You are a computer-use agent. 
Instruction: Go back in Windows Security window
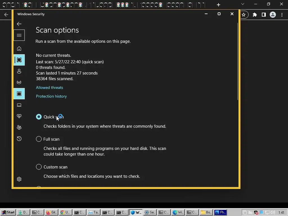coord(19,24)
